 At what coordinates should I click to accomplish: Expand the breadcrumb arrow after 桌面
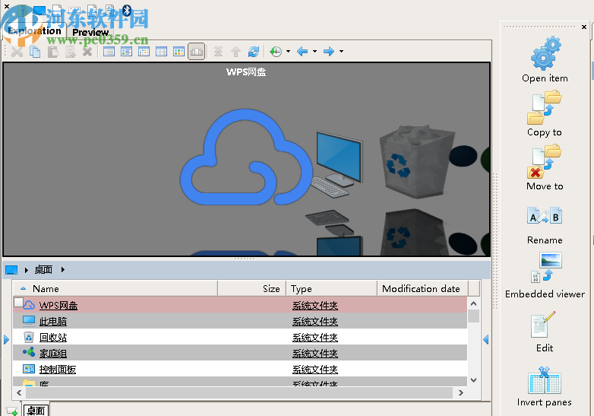62,270
